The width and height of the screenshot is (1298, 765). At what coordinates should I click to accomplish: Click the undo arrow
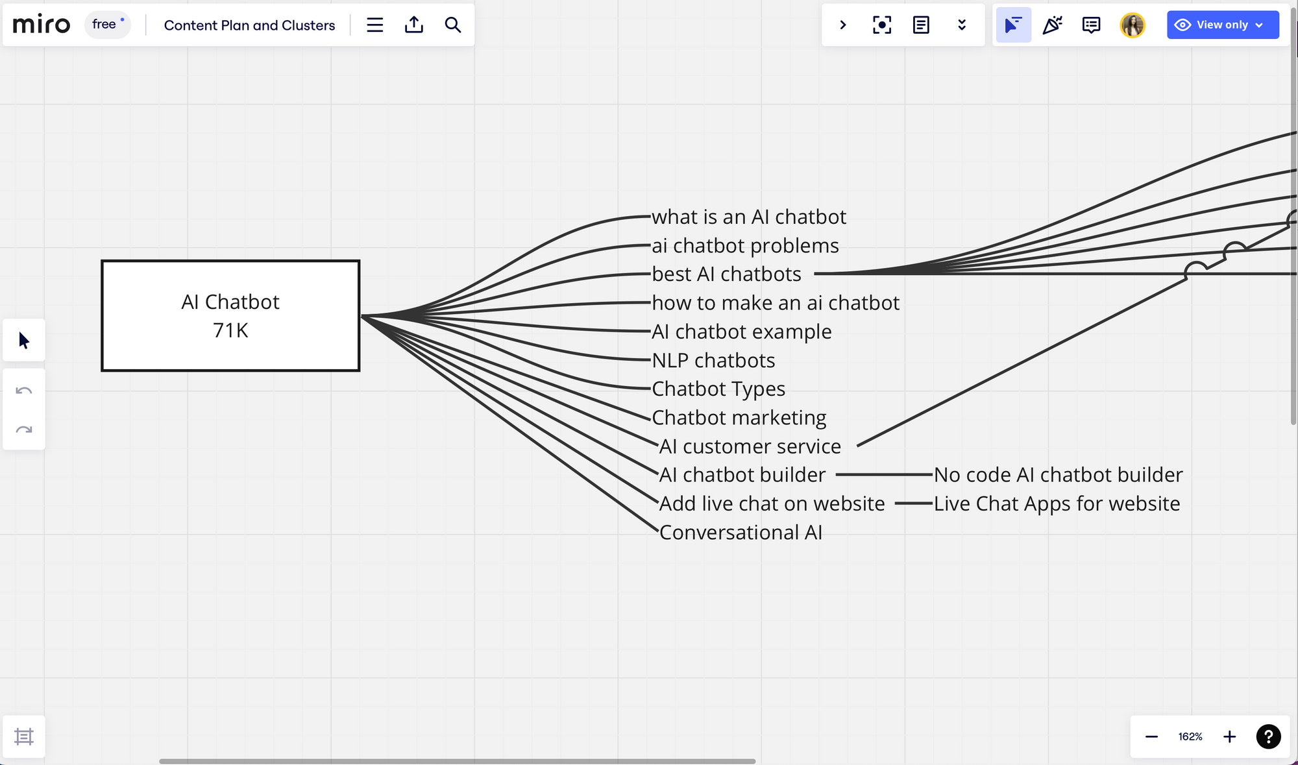(24, 389)
